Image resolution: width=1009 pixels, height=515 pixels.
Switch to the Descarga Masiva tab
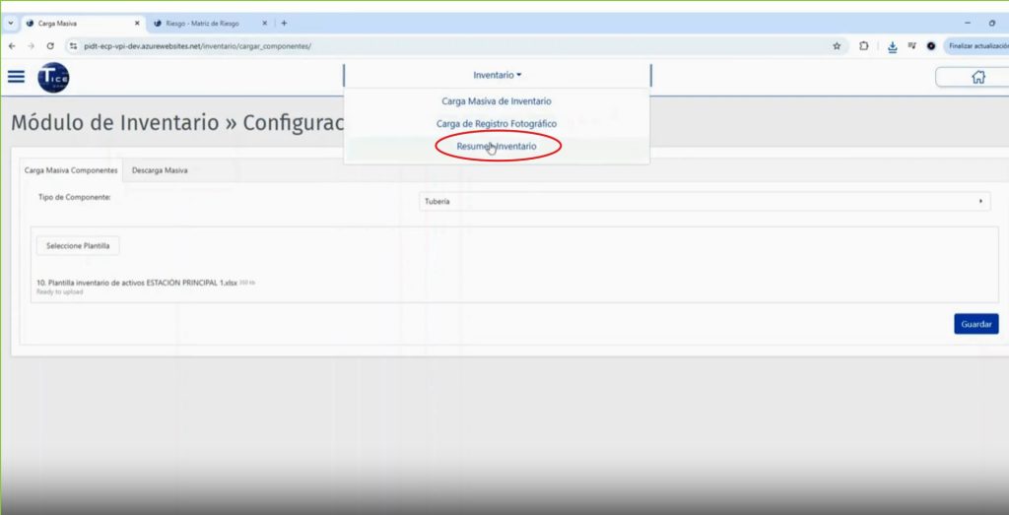click(160, 170)
